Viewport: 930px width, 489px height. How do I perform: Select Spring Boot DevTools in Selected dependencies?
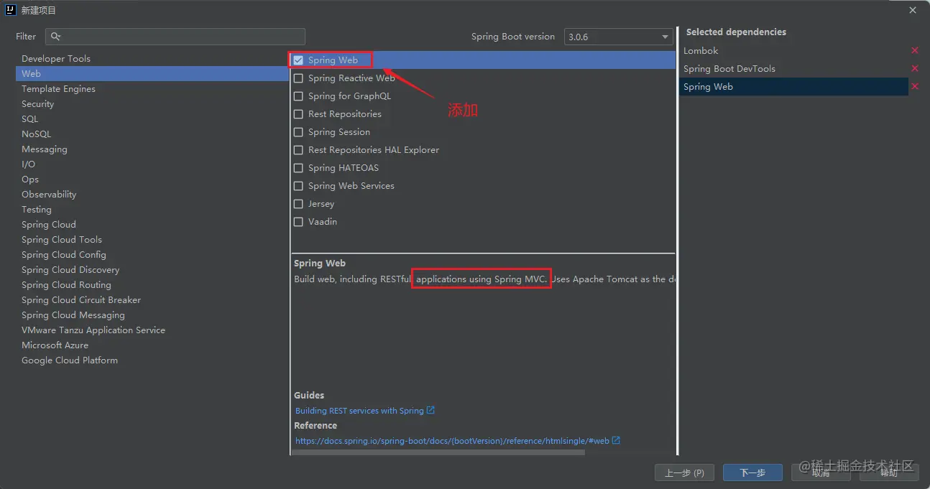pyautogui.click(x=794, y=68)
